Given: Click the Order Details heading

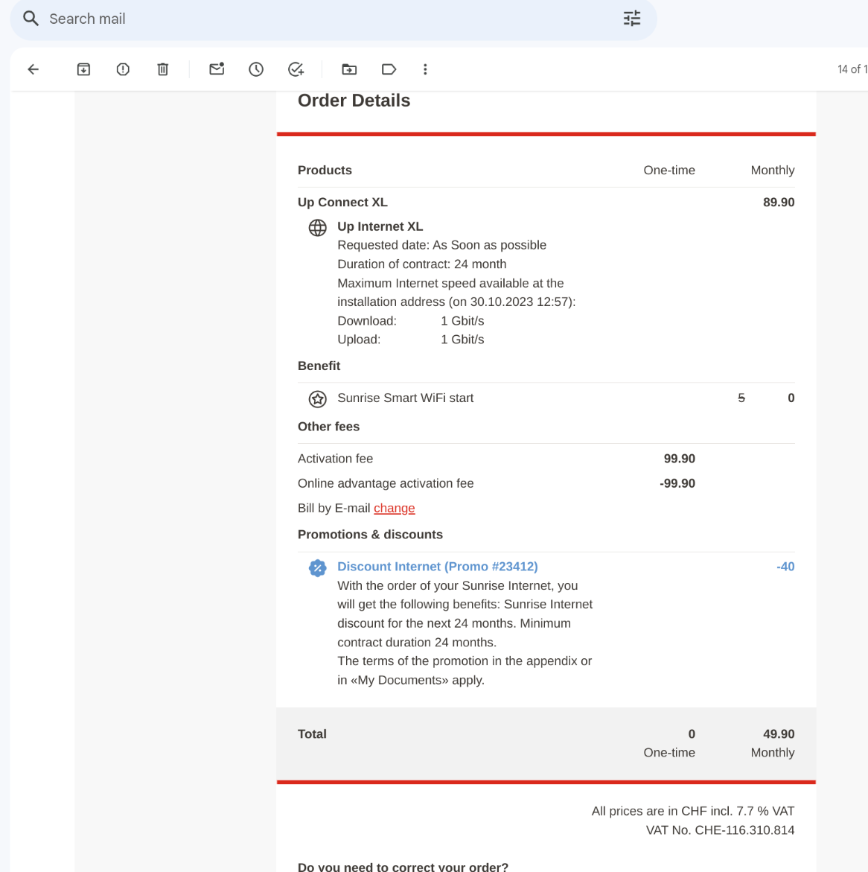Looking at the screenshot, I should tap(354, 101).
